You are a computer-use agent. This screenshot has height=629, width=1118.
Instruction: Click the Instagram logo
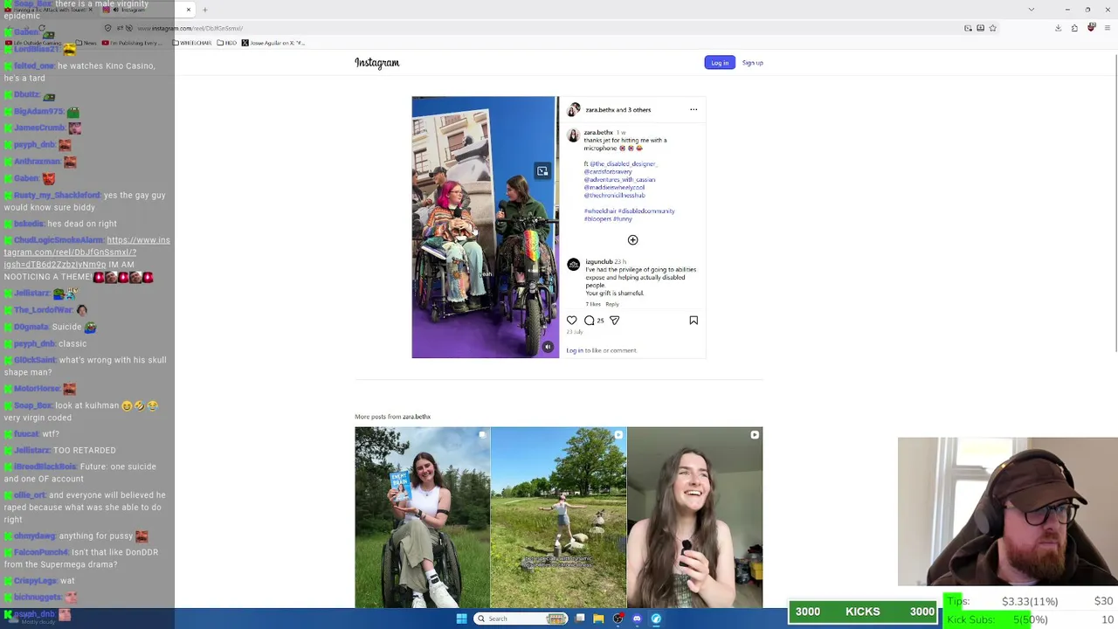(376, 63)
